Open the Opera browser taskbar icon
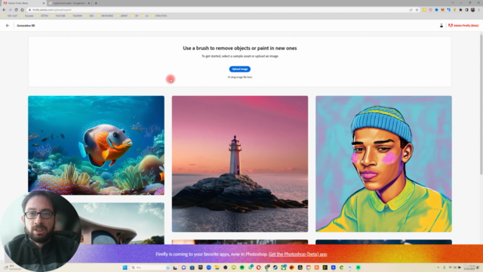This screenshot has height=272, width=483. [258, 267]
